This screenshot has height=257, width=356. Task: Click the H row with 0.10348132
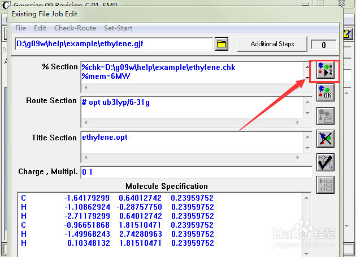117,243
